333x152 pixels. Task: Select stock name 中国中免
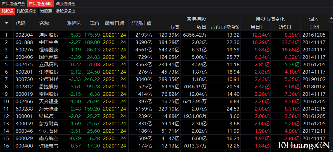point(49,42)
